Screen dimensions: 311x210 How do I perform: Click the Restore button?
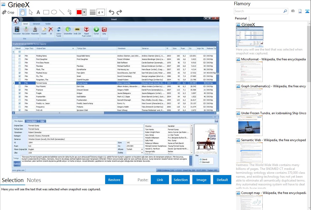tap(114, 180)
